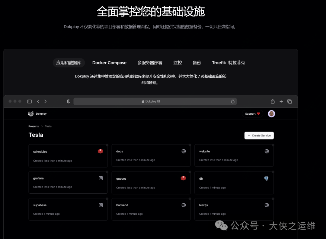The width and height of the screenshot is (326, 239).
Task: Click the globe icon on Backend card
Action: (x=184, y=205)
